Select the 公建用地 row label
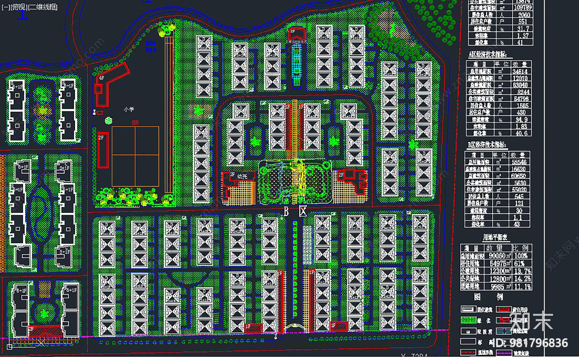 coord(471,271)
